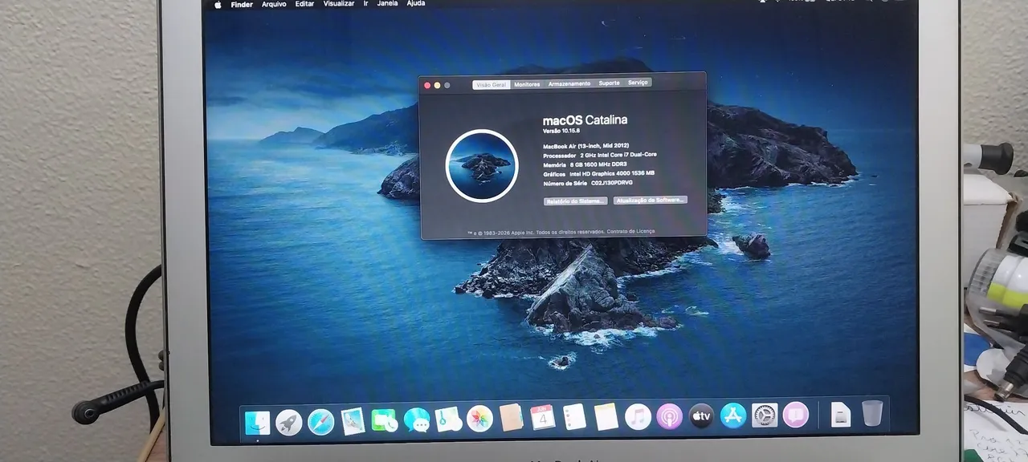Screen dimensions: 1028x462
Task: Click the Intel HD Graphics 4000 line
Action: [599, 173]
